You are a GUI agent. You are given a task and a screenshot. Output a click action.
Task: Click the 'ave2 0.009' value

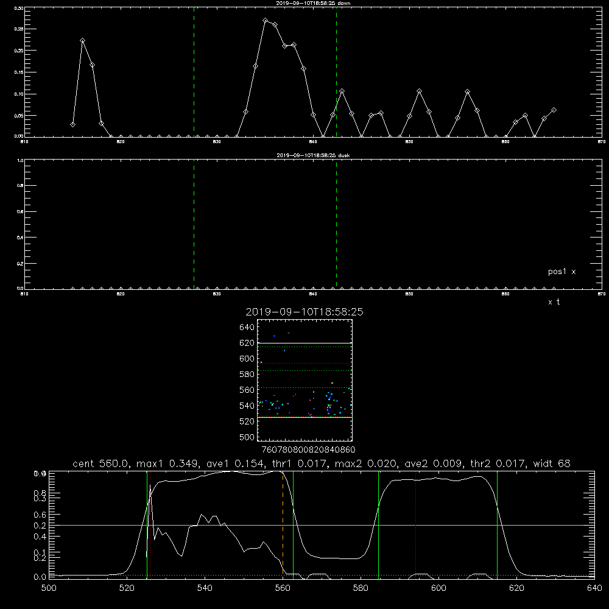434,463
